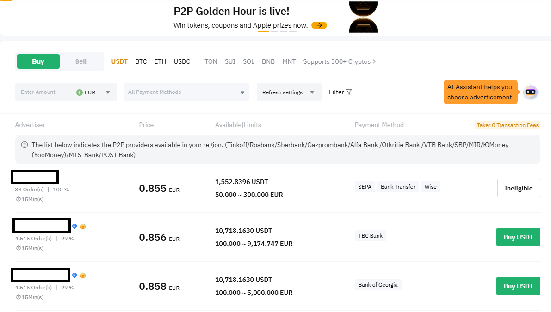Click the ineligible button

[x=518, y=188]
